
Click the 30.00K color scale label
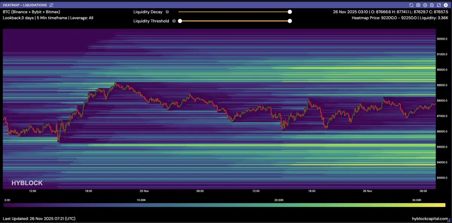[x=417, y=200]
